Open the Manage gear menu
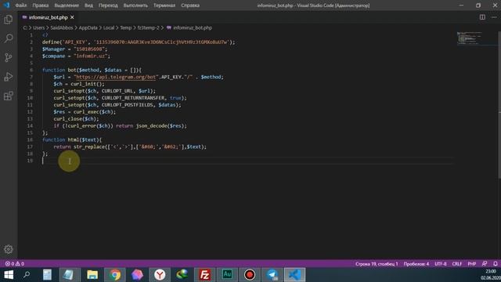 tap(9, 249)
